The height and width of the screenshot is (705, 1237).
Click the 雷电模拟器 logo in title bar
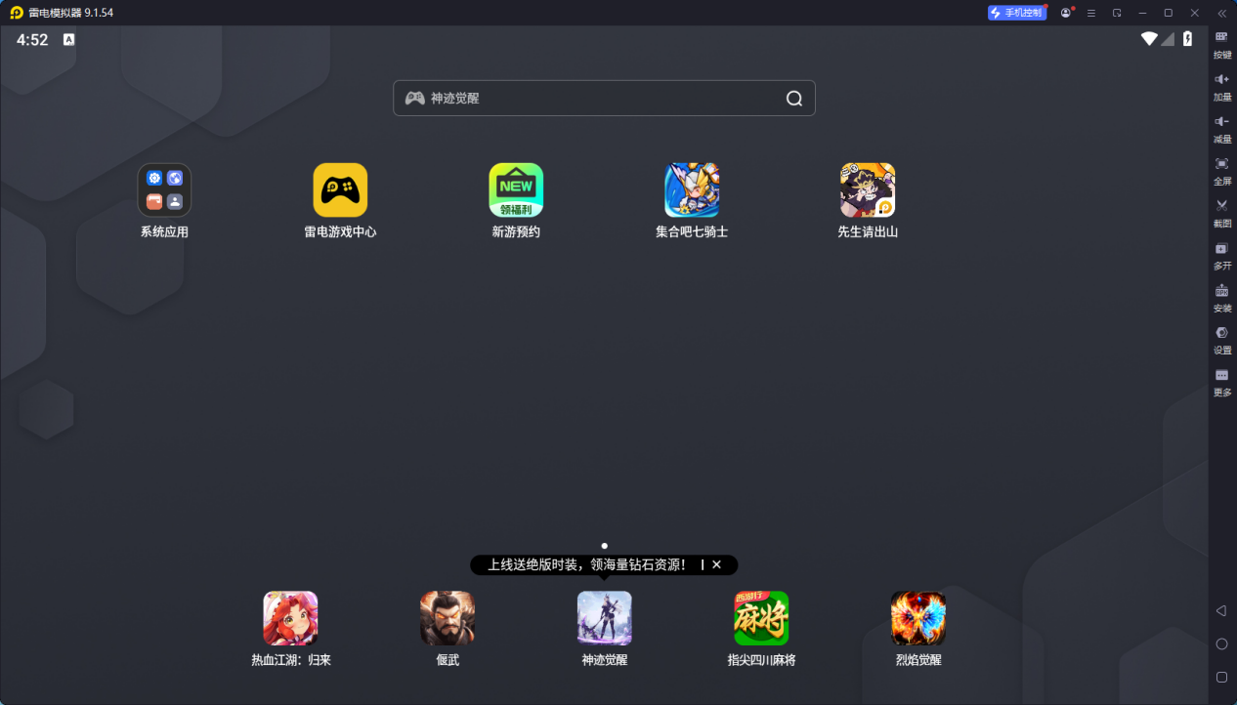17,13
